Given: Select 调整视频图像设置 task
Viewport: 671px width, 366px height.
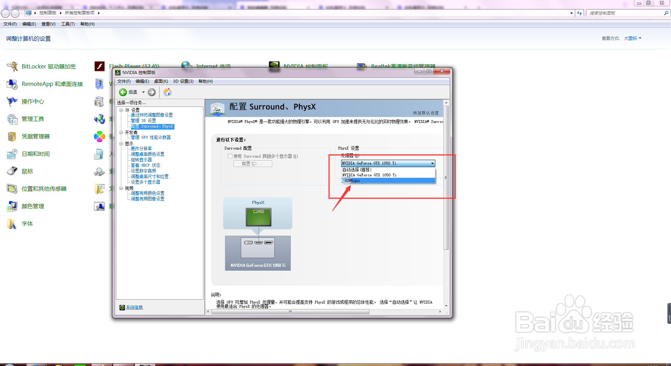Looking at the screenshot, I should 147,199.
